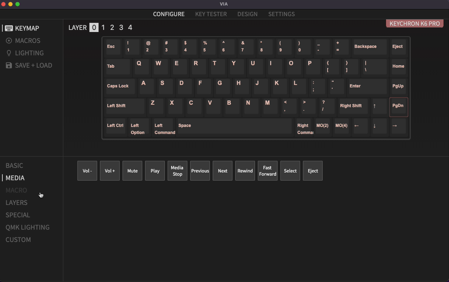Open the Settings tab
Screen dimensions: 449x282
[x=281, y=14]
